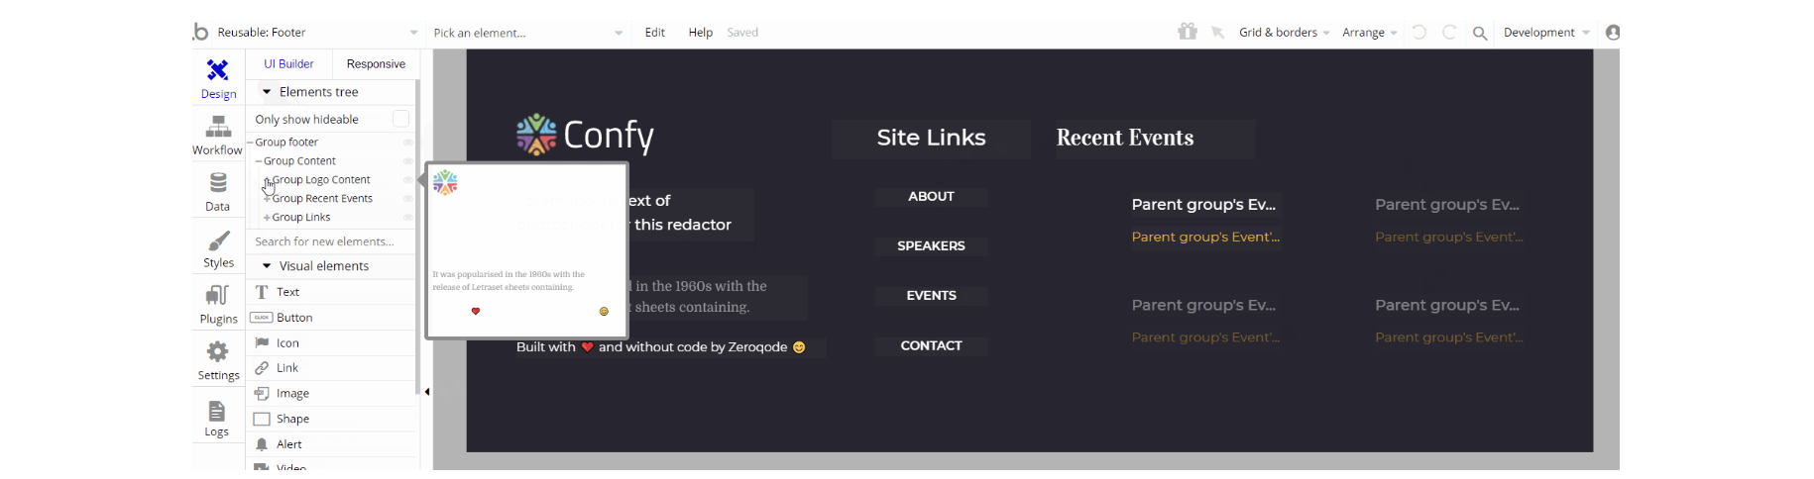
Task: Go to the Styles section
Action: pyautogui.click(x=218, y=249)
